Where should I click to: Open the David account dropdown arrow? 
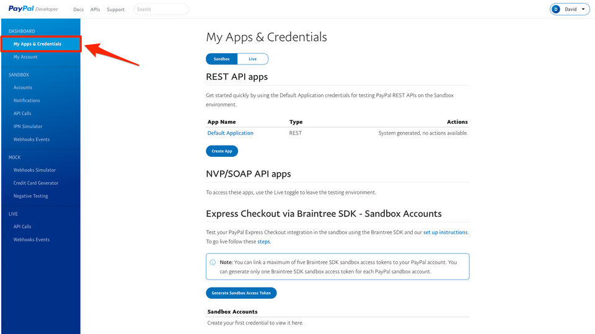583,9
